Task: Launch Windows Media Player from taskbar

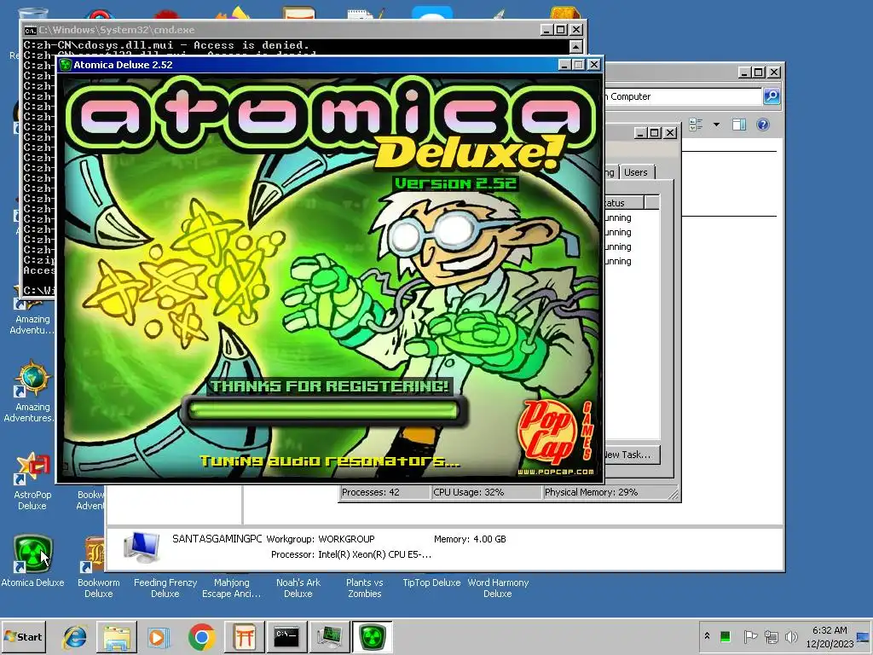Action: [x=159, y=636]
